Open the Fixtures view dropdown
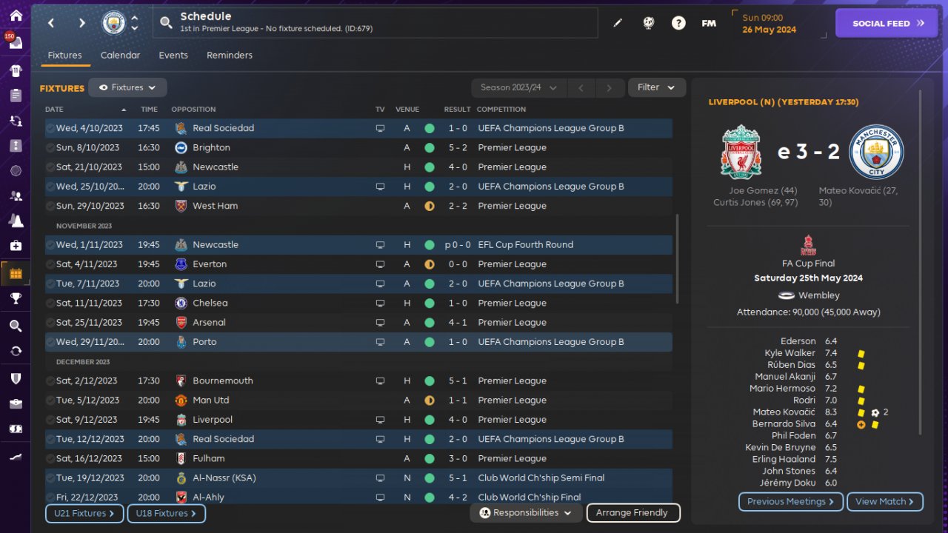948x533 pixels. [x=127, y=87]
